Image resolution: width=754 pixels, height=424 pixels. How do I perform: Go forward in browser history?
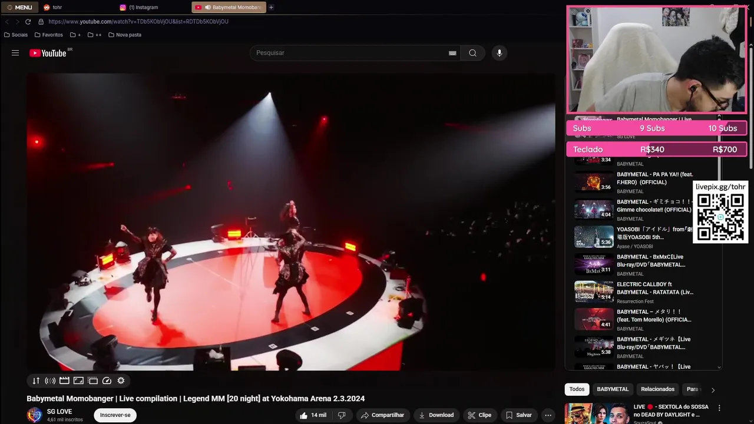pyautogui.click(x=17, y=22)
